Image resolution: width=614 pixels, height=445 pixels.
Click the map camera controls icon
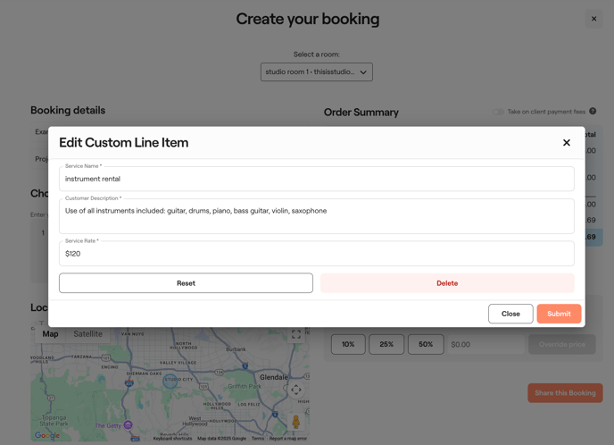coord(296,390)
